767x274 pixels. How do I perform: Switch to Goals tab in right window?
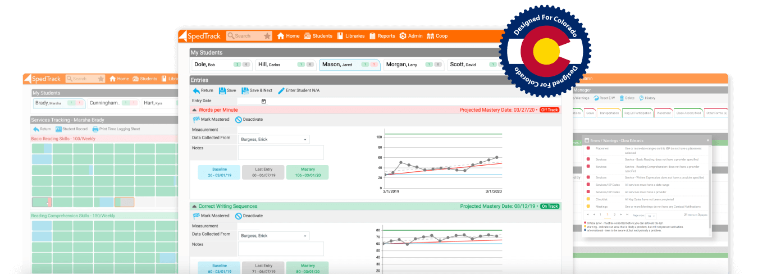point(591,113)
